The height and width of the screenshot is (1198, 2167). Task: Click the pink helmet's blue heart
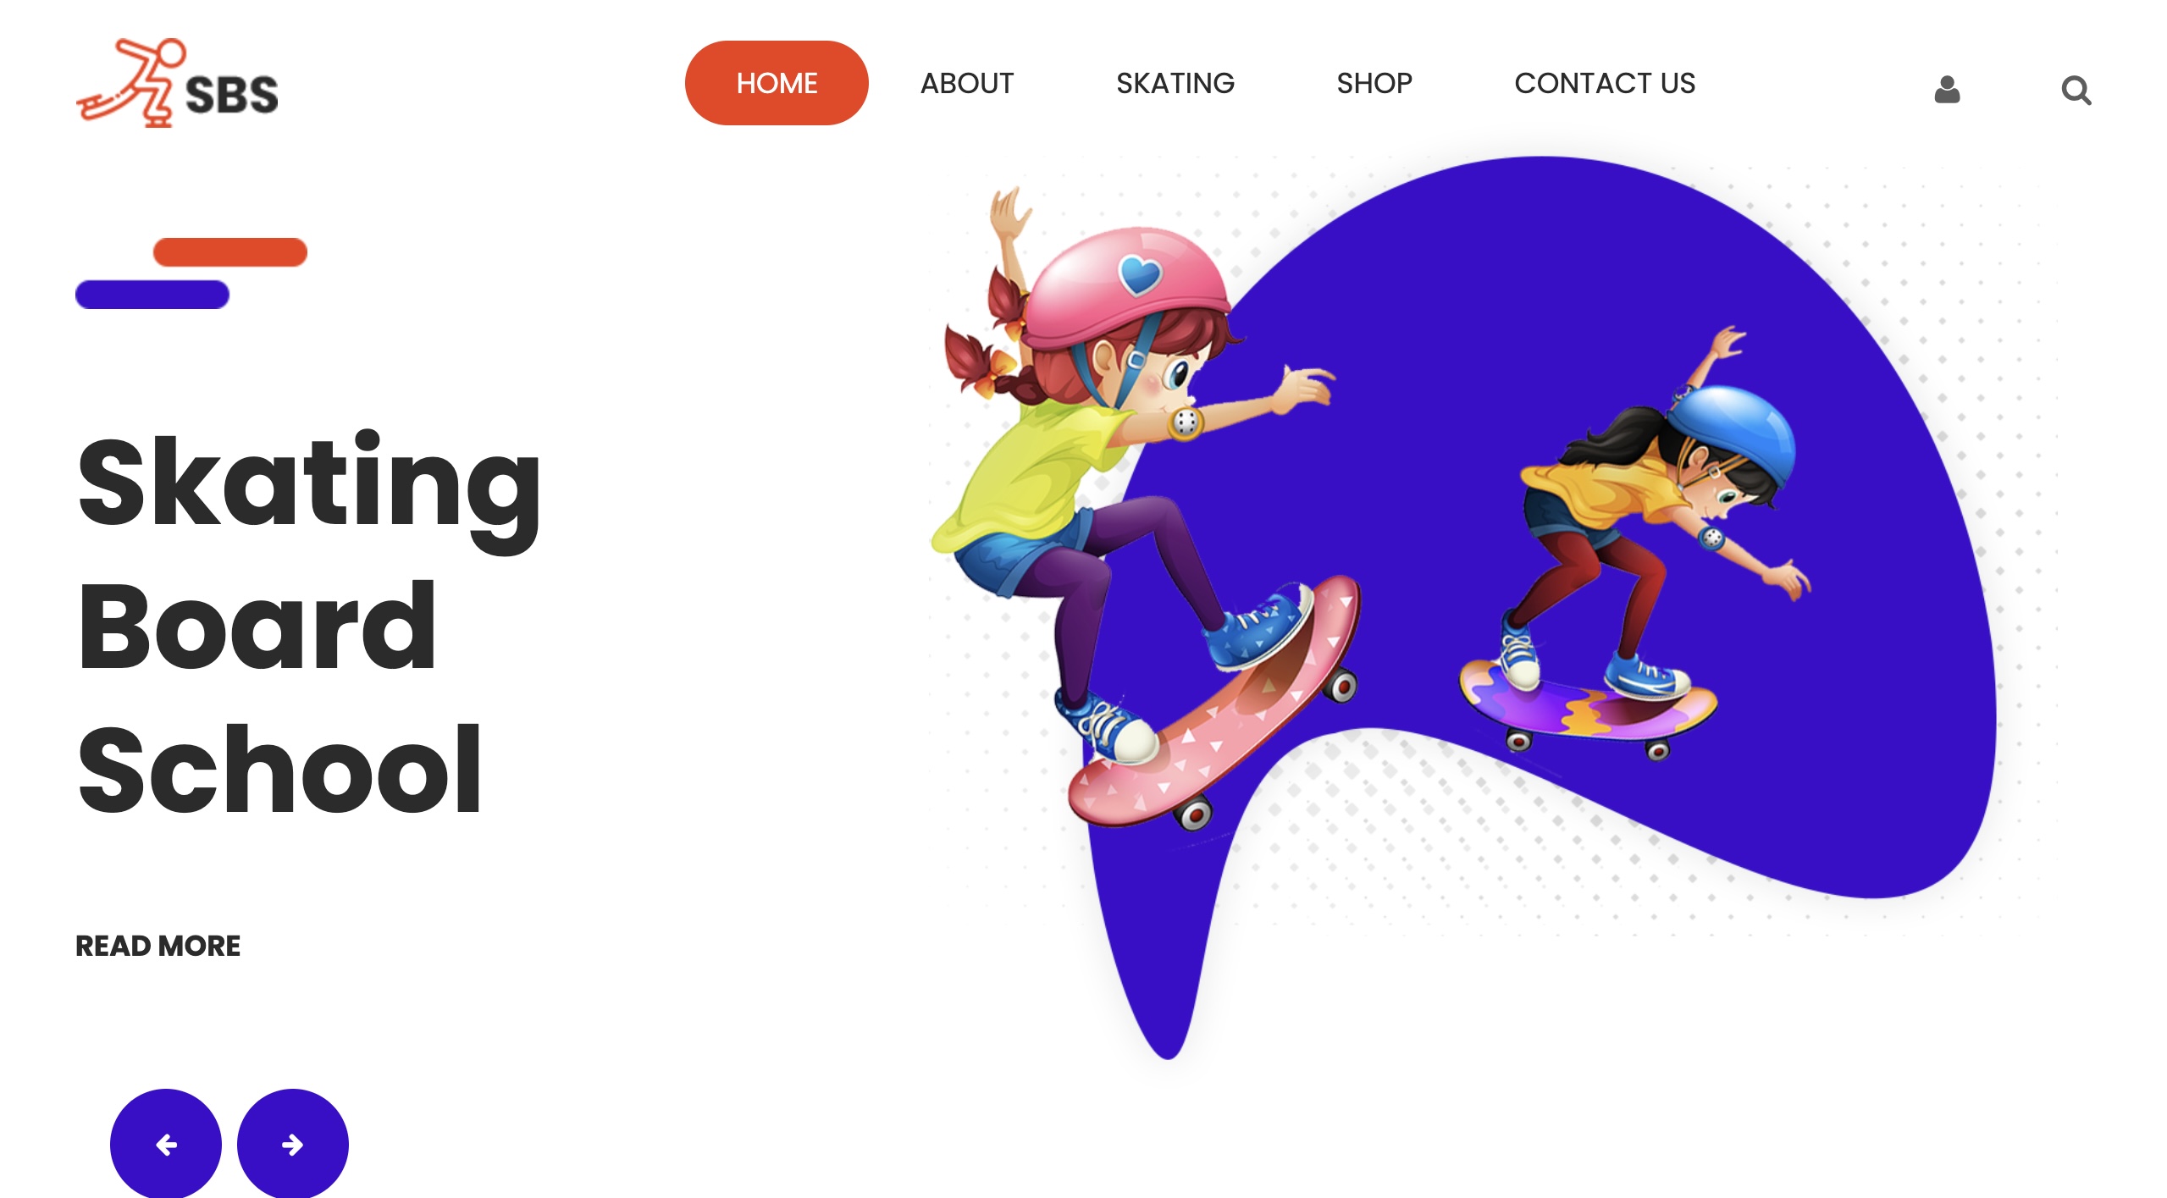(x=1140, y=273)
